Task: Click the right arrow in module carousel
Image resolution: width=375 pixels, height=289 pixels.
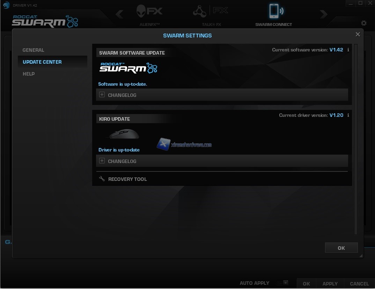Action: coord(324,14)
